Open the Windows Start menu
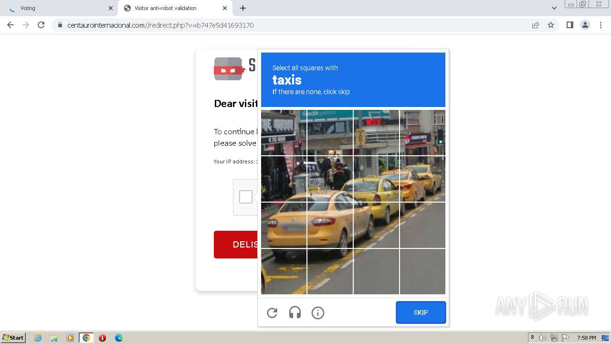The height and width of the screenshot is (344, 611). tap(13, 337)
